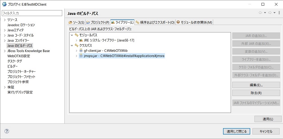Expand the リソース tree item
The height and width of the screenshot is (139, 283).
pos(5,20)
